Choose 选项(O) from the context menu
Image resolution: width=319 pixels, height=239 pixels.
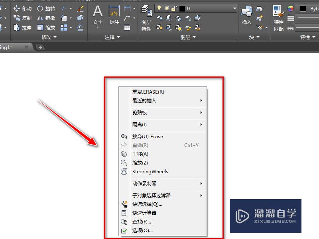[x=142, y=231]
